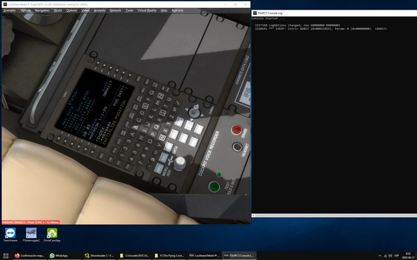Push the number 8 key on the FMS
This screenshot has width=417, height=260.
[x=143, y=155]
